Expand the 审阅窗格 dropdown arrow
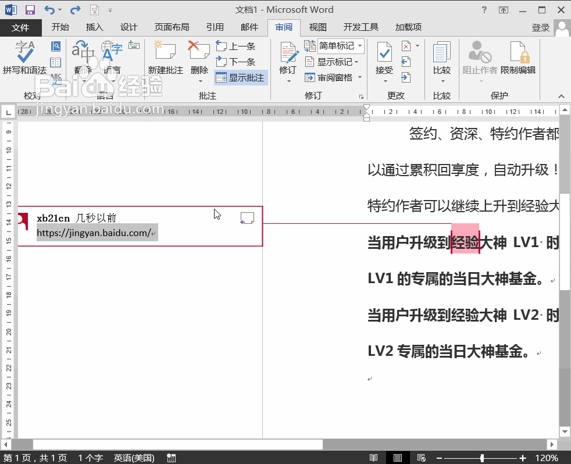Screen dimensions: 571x464 (x=360, y=77)
